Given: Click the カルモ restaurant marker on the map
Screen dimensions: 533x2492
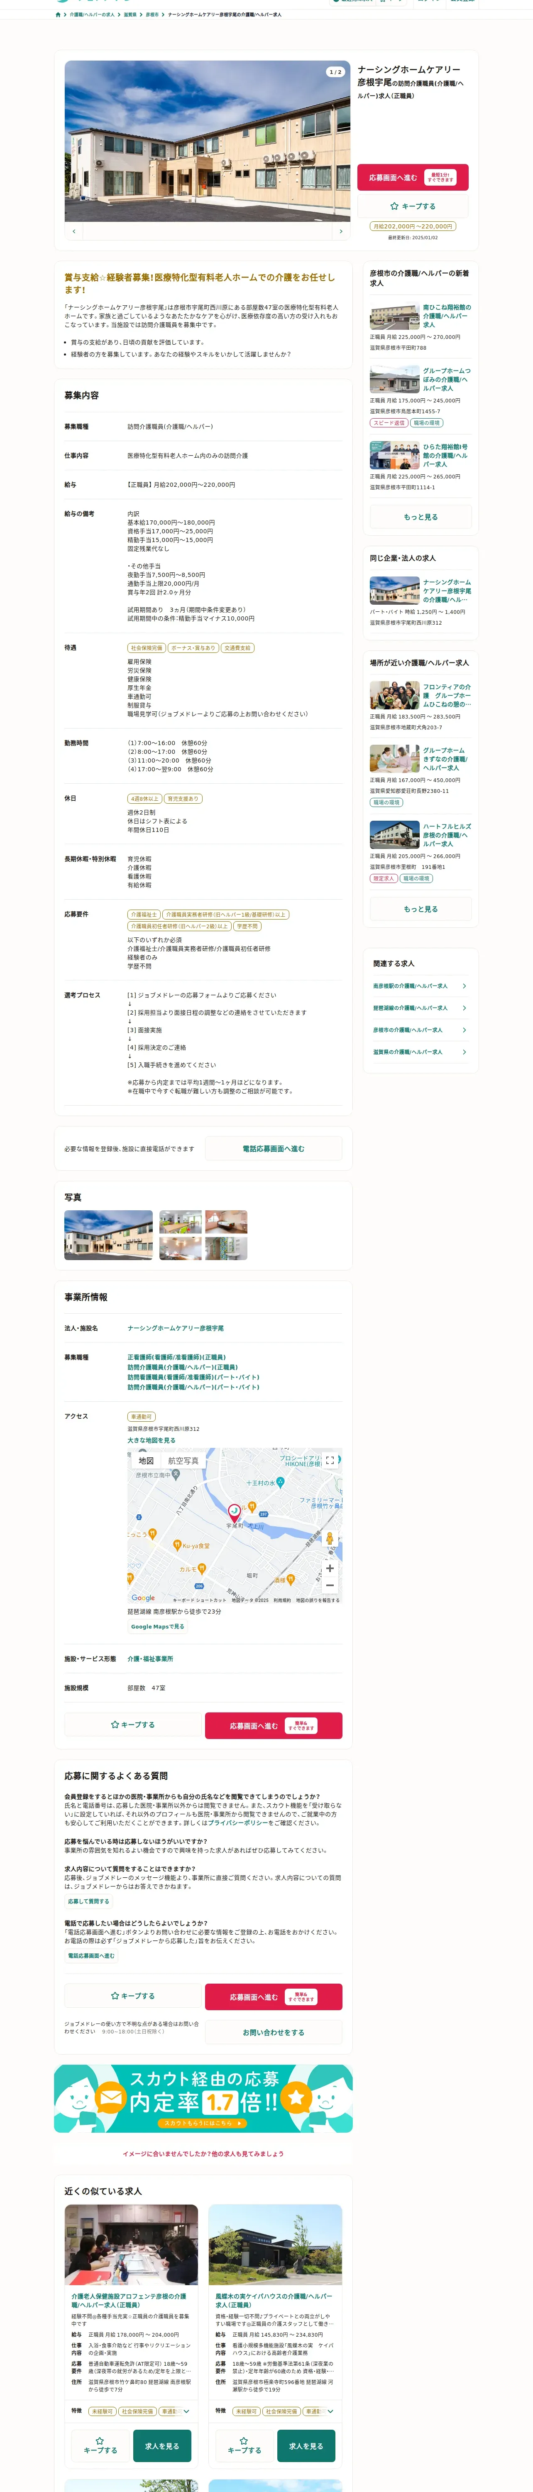Looking at the screenshot, I should click(203, 1569).
